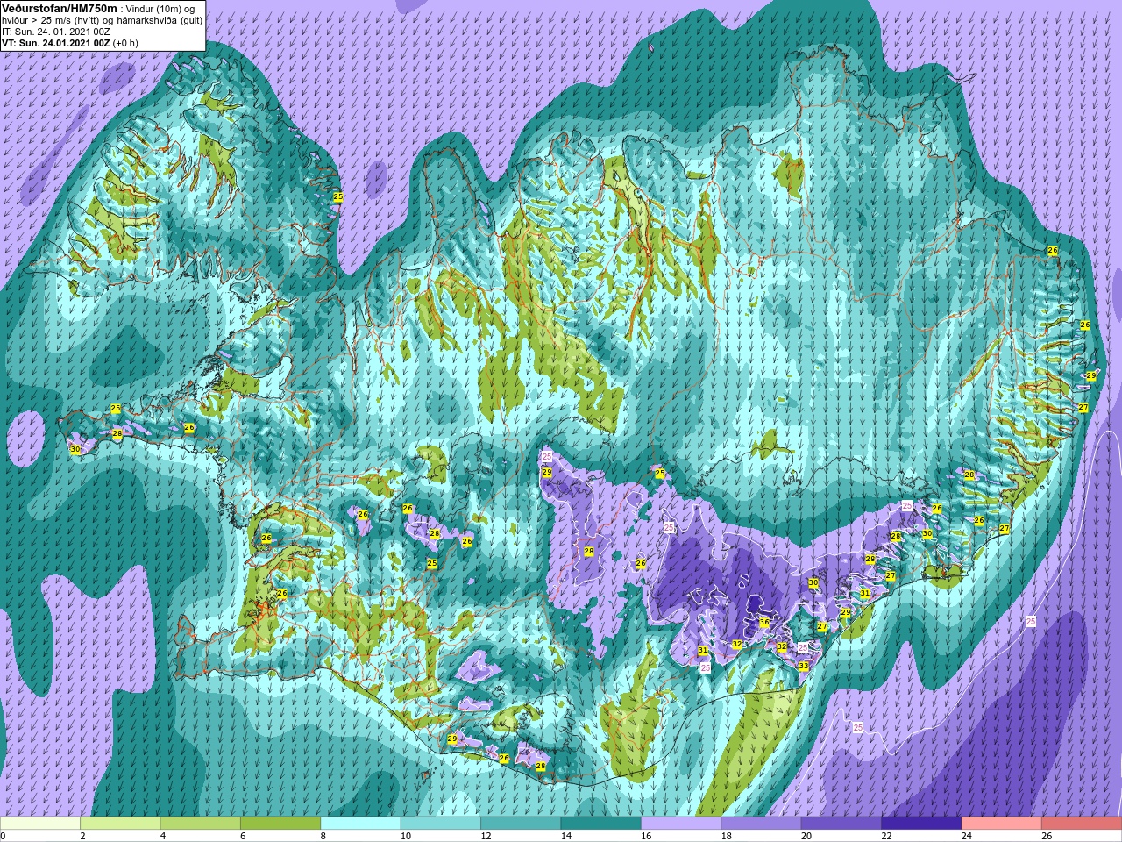Select the violet 20–22 m/s legend swatch
The width and height of the screenshot is (1122, 842).
pyautogui.click(x=841, y=824)
